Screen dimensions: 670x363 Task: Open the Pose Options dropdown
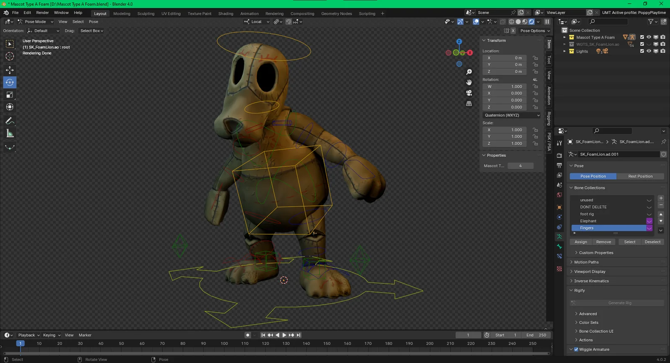(535, 31)
